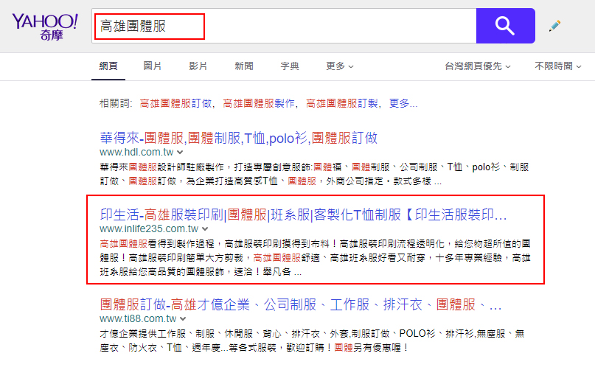The width and height of the screenshot is (595, 370).
Task: Switch to the 圖片 tab
Action: click(x=153, y=66)
